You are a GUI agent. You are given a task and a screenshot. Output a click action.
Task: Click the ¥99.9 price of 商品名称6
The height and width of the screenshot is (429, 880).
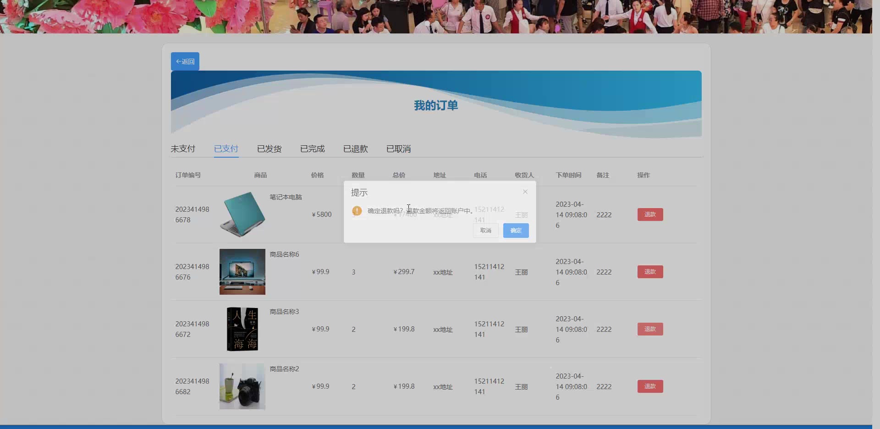click(x=320, y=272)
